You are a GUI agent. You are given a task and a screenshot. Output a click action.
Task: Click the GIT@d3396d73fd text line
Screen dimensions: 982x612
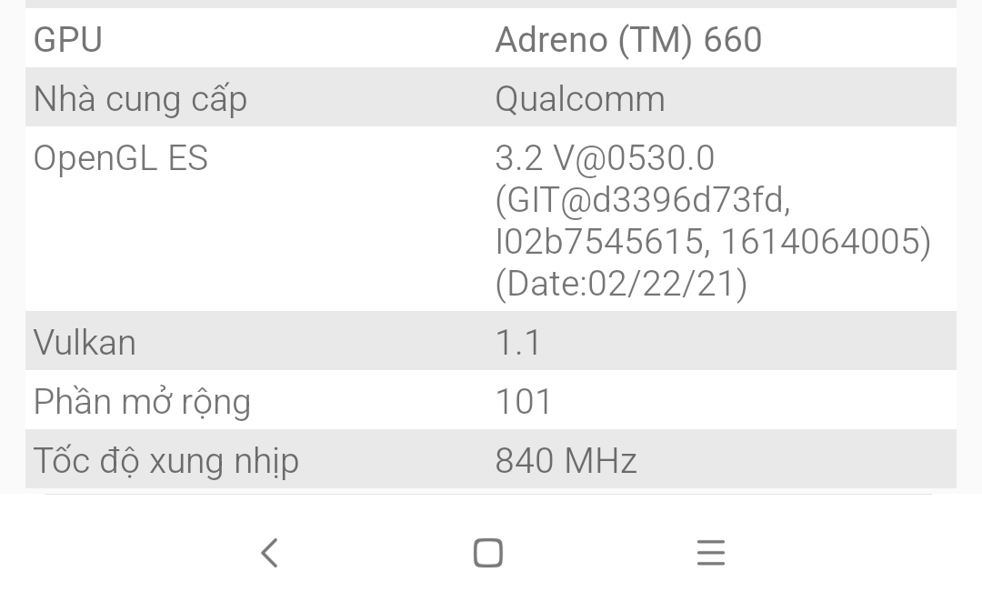click(643, 200)
